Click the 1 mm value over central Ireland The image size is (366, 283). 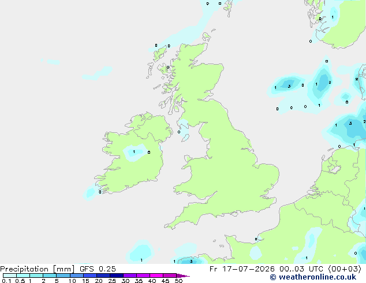pyautogui.click(x=134, y=152)
